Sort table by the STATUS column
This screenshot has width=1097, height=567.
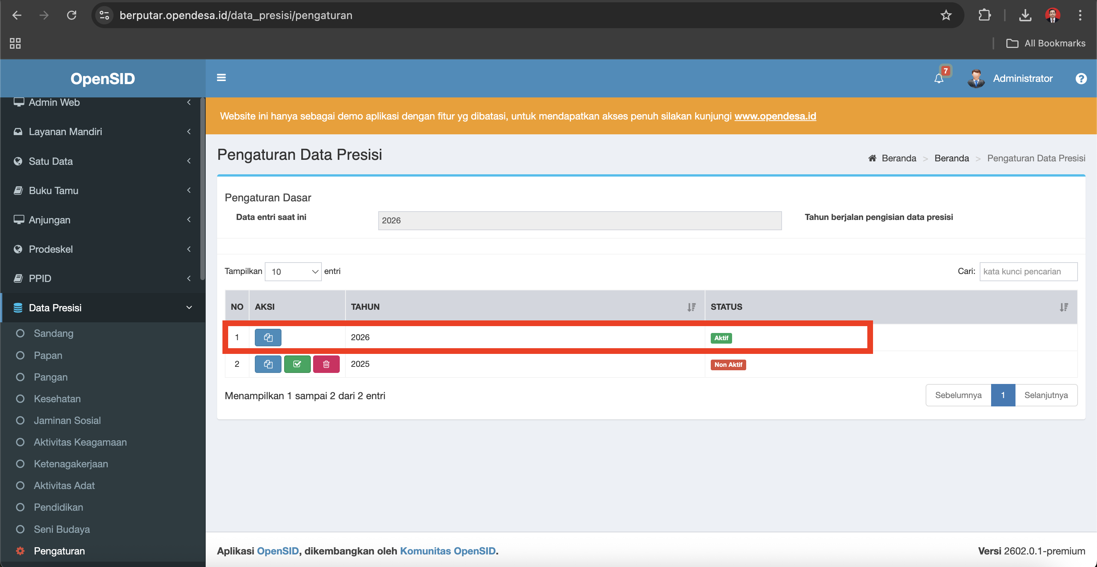coord(891,307)
